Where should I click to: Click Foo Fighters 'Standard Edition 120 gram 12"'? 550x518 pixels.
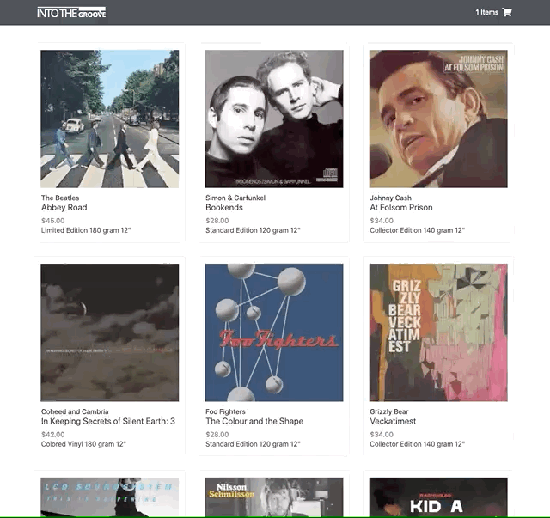(x=253, y=444)
